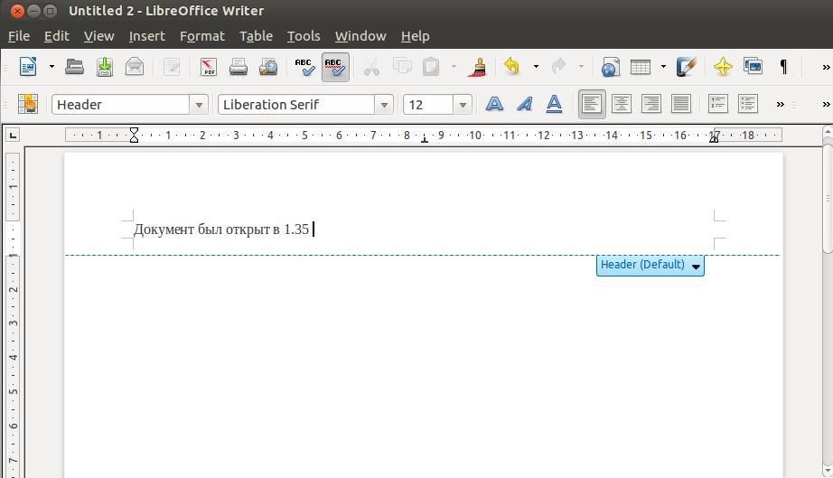Click the Copy icon

(402, 67)
